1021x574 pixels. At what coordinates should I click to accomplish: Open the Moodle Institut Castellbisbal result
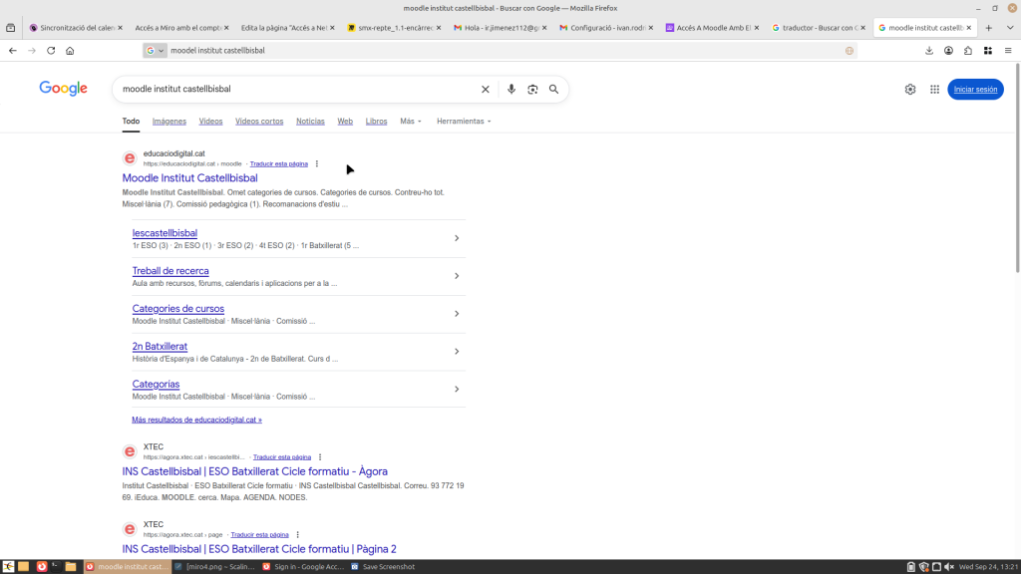tap(189, 178)
